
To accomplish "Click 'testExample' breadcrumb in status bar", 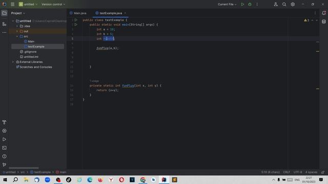I will [40, 172].
